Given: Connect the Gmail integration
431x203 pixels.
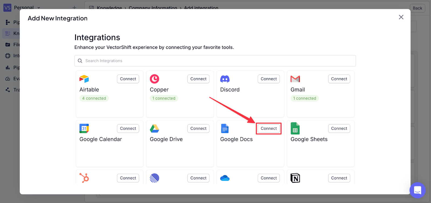Looking at the screenshot, I should [339, 79].
